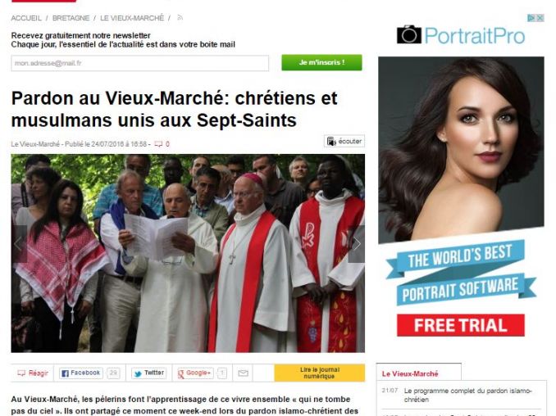Open Lire le journal numérique button

pos(320,373)
